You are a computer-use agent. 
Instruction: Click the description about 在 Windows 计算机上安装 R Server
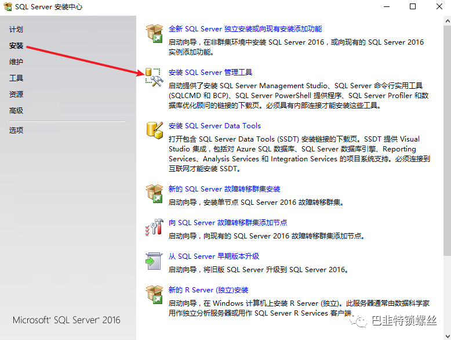tap(299, 308)
